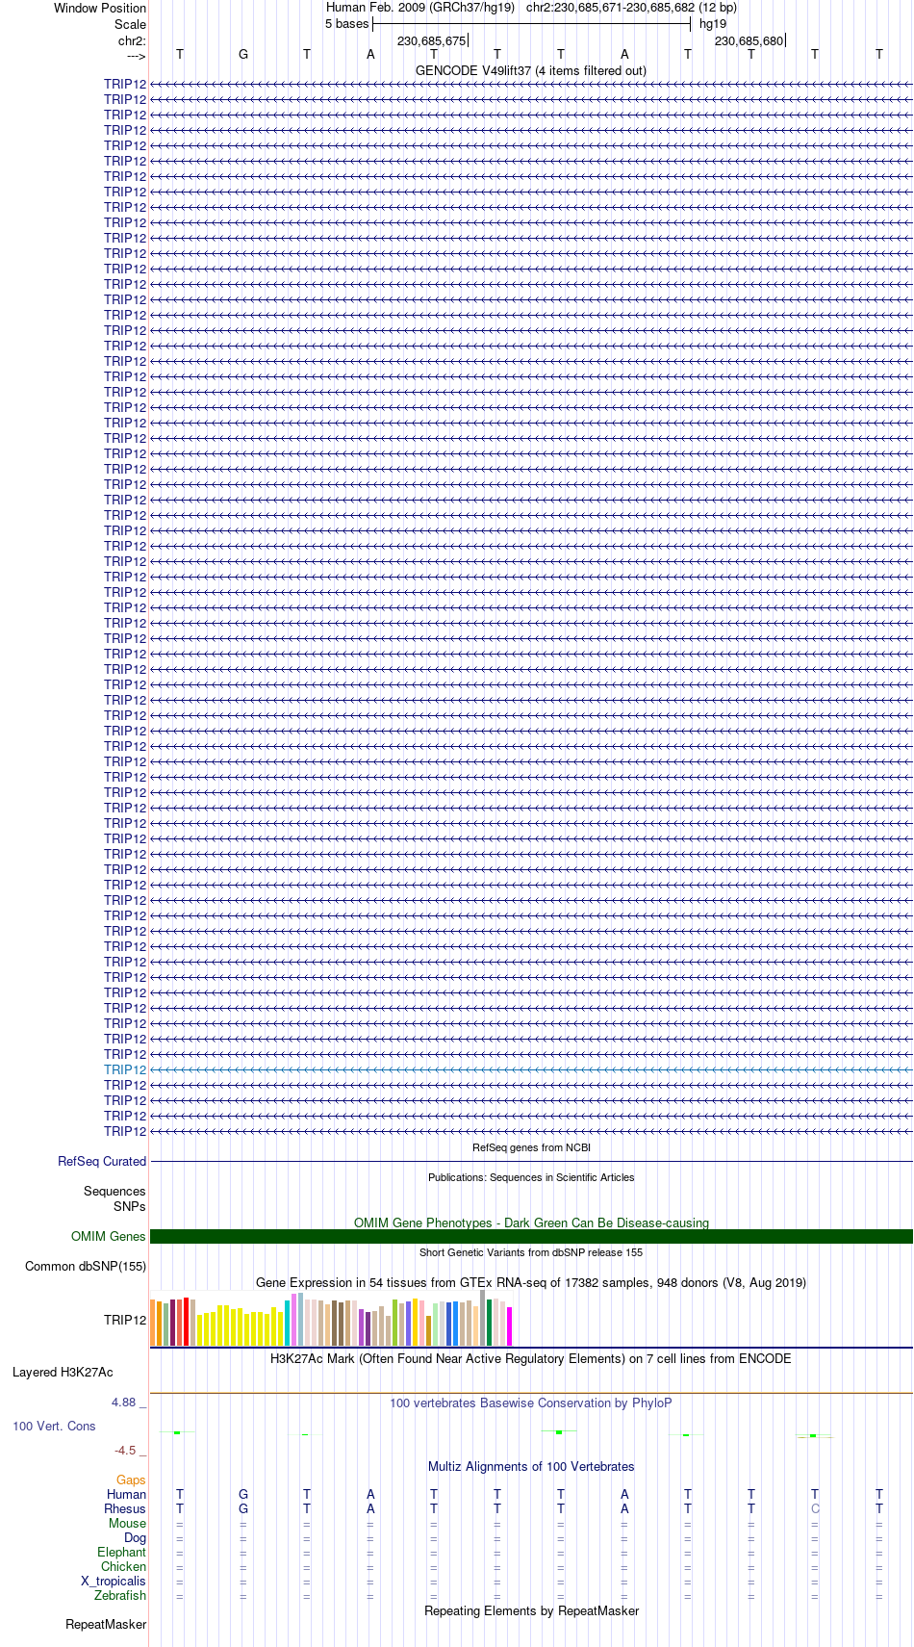The image size is (914, 1647).
Task: Click the Gaps label in Multiz track
Action: pyautogui.click(x=131, y=1480)
